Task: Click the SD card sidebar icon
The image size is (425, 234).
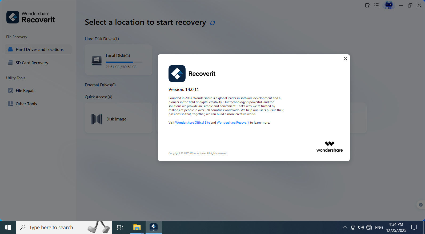Action: coord(10,63)
